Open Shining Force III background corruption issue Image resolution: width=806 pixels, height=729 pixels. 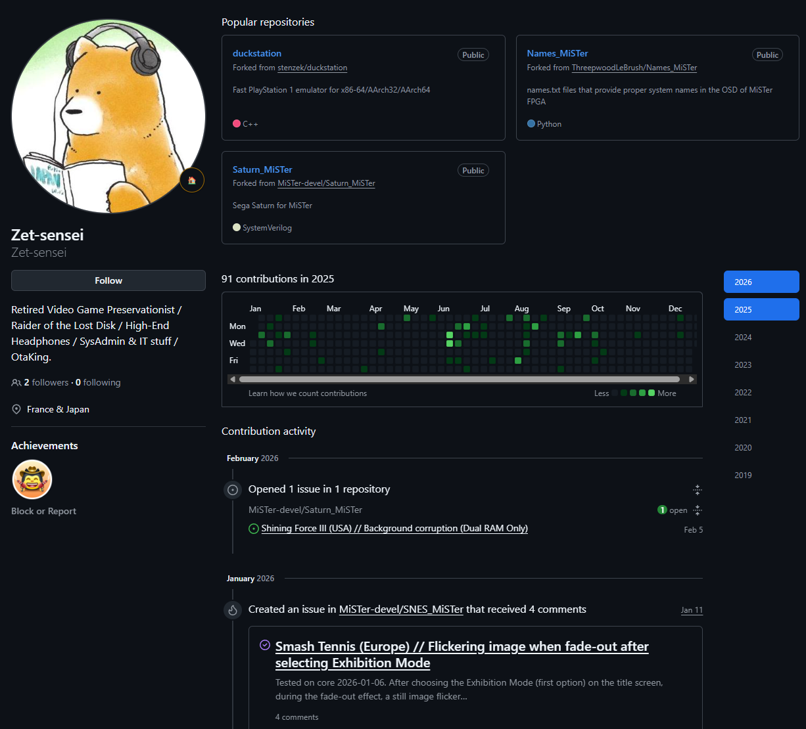pos(394,528)
